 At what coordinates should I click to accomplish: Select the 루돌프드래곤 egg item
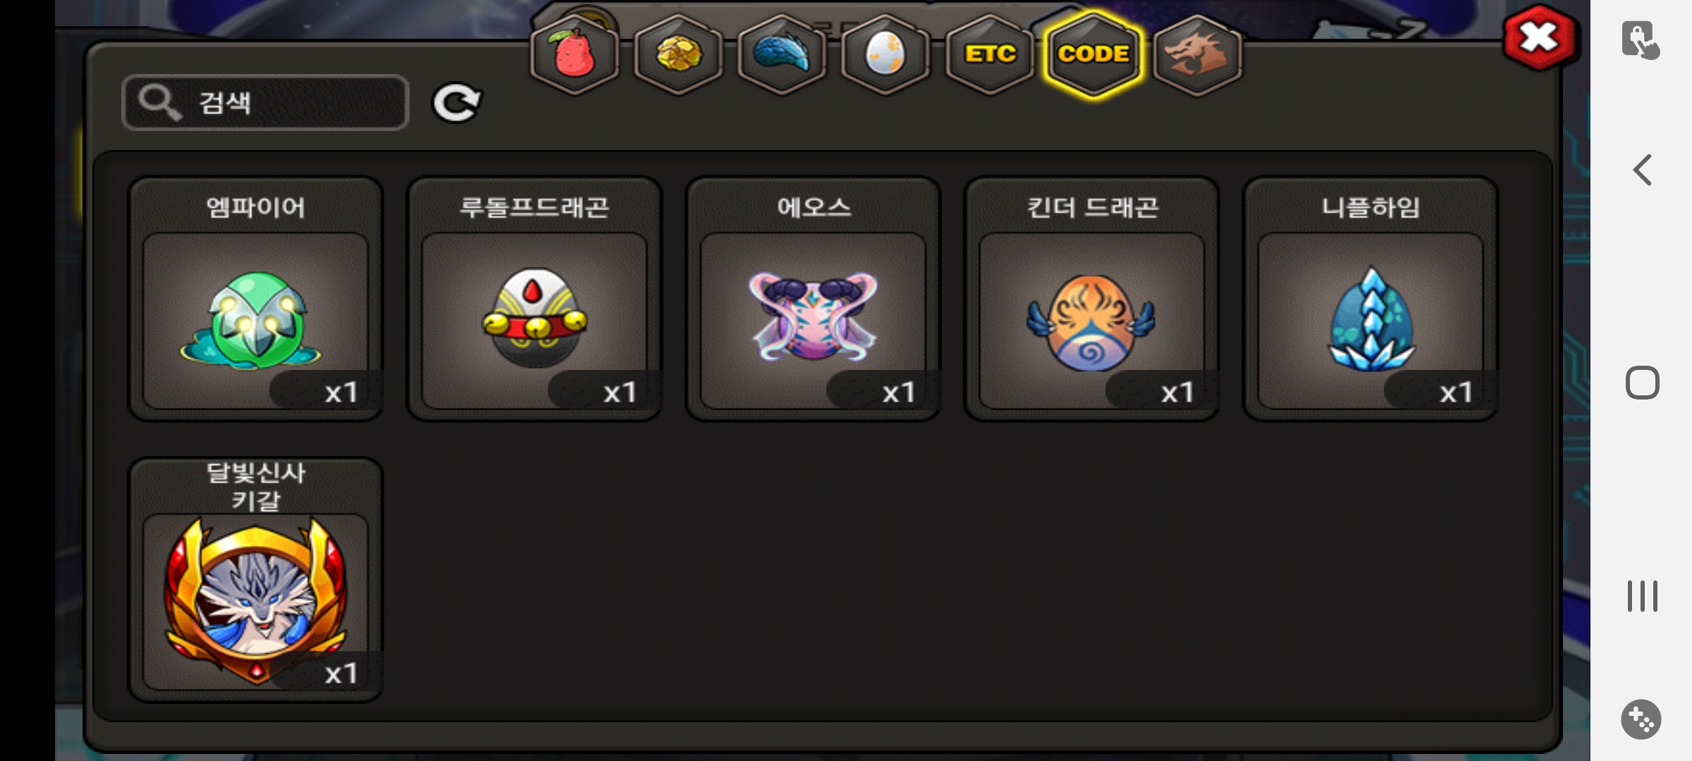pyautogui.click(x=534, y=299)
